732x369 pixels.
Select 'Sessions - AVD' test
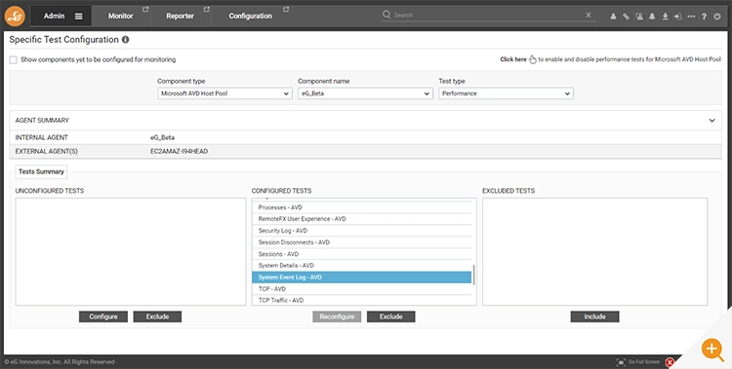click(362, 254)
